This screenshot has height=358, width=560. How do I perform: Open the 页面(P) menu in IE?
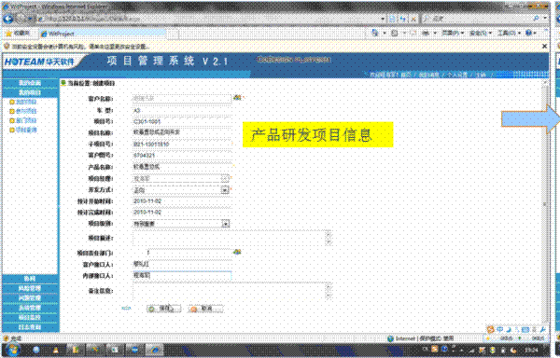click(453, 34)
